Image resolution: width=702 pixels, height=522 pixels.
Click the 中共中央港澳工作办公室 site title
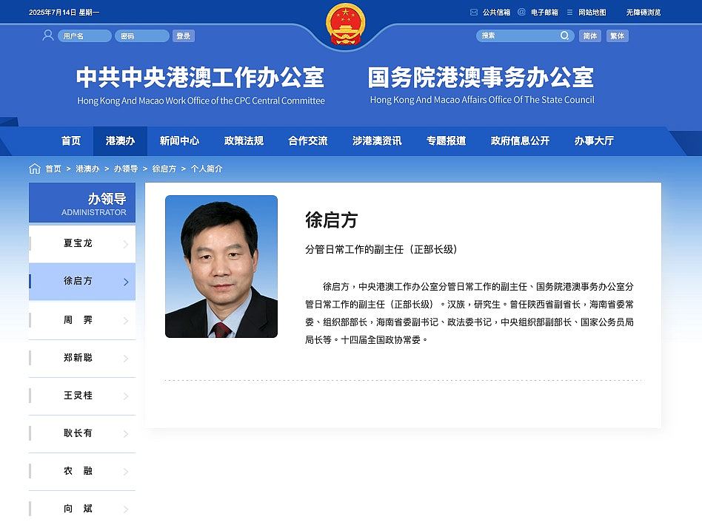200,78
